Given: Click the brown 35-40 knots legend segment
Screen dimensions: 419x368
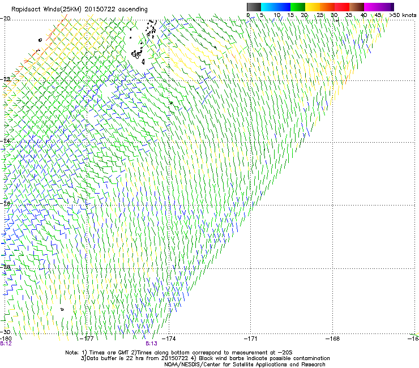Looking at the screenshot, I should 357,7.
